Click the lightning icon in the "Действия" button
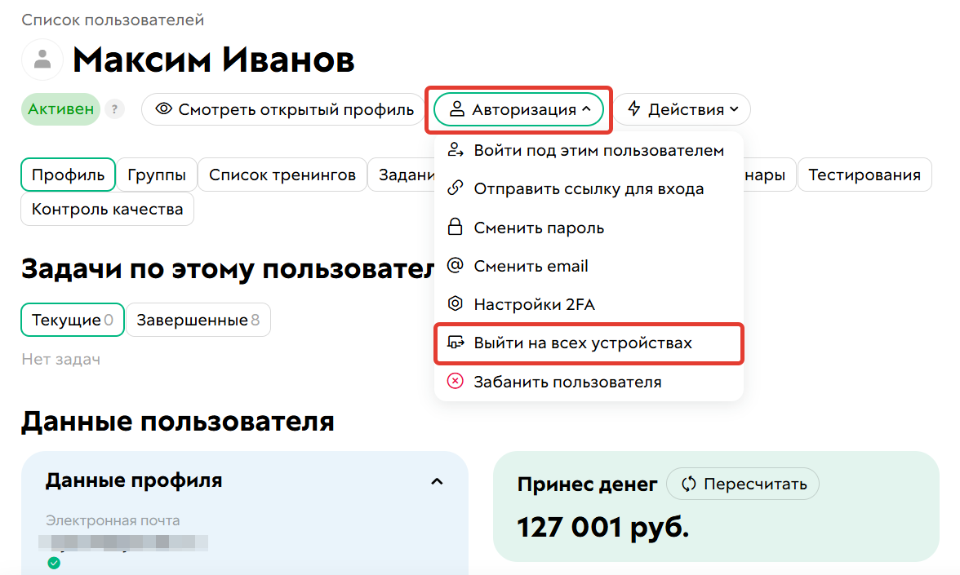Screen dimensions: 960x575 pos(636,108)
